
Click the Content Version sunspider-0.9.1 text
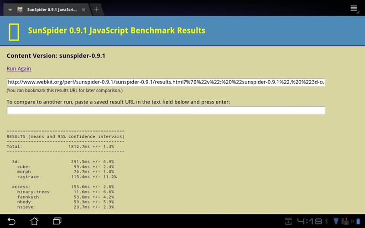[56, 56]
